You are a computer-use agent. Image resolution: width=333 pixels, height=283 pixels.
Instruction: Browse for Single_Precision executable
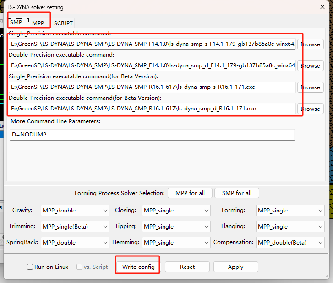point(310,44)
